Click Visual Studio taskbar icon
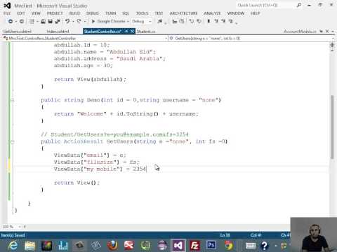 tap(178, 246)
